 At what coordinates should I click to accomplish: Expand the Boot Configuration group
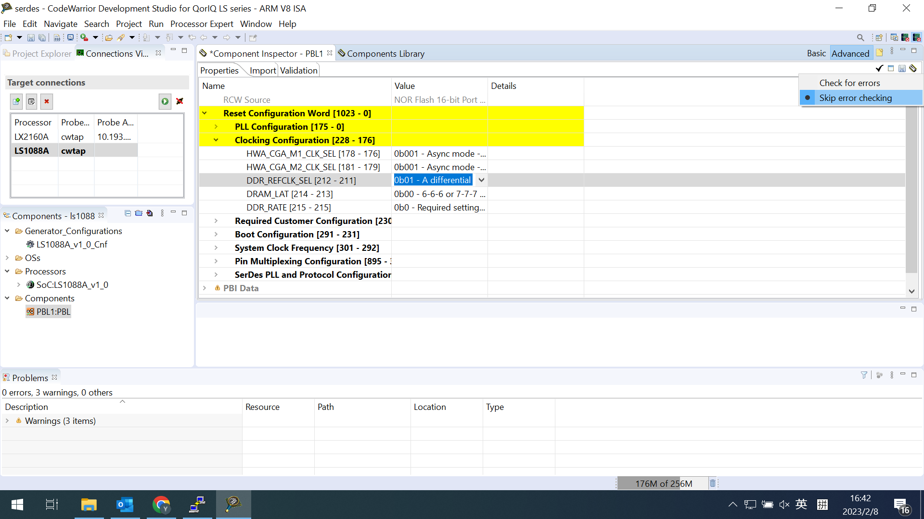tap(216, 235)
